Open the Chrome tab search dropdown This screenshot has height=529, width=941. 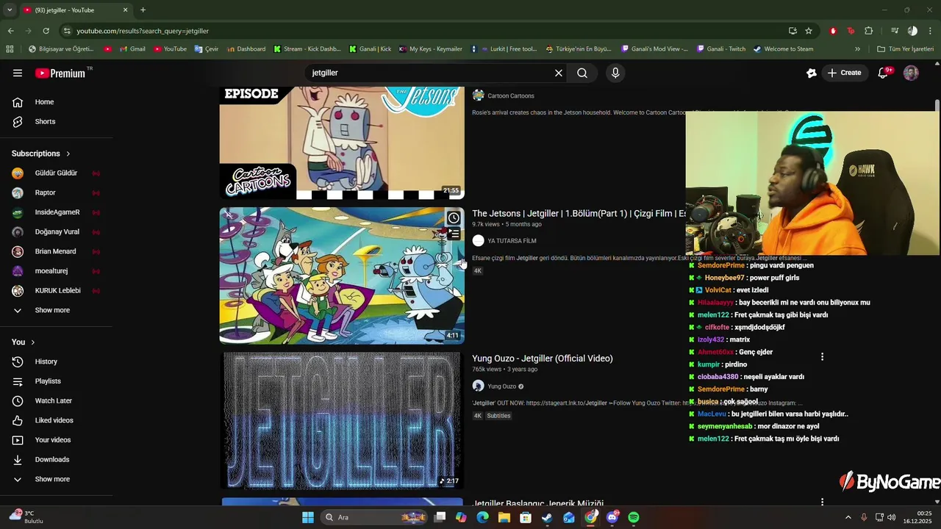(10, 10)
